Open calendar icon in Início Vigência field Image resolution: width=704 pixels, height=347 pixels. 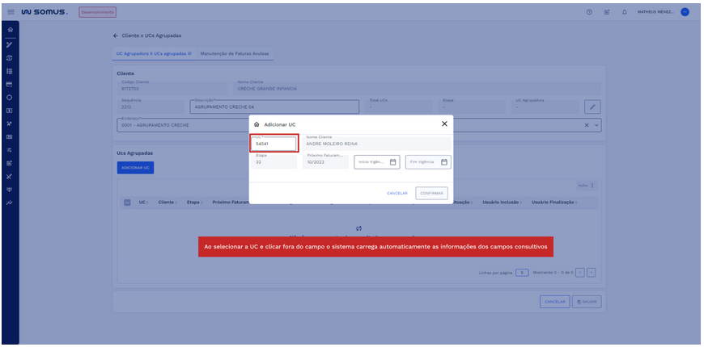click(393, 161)
